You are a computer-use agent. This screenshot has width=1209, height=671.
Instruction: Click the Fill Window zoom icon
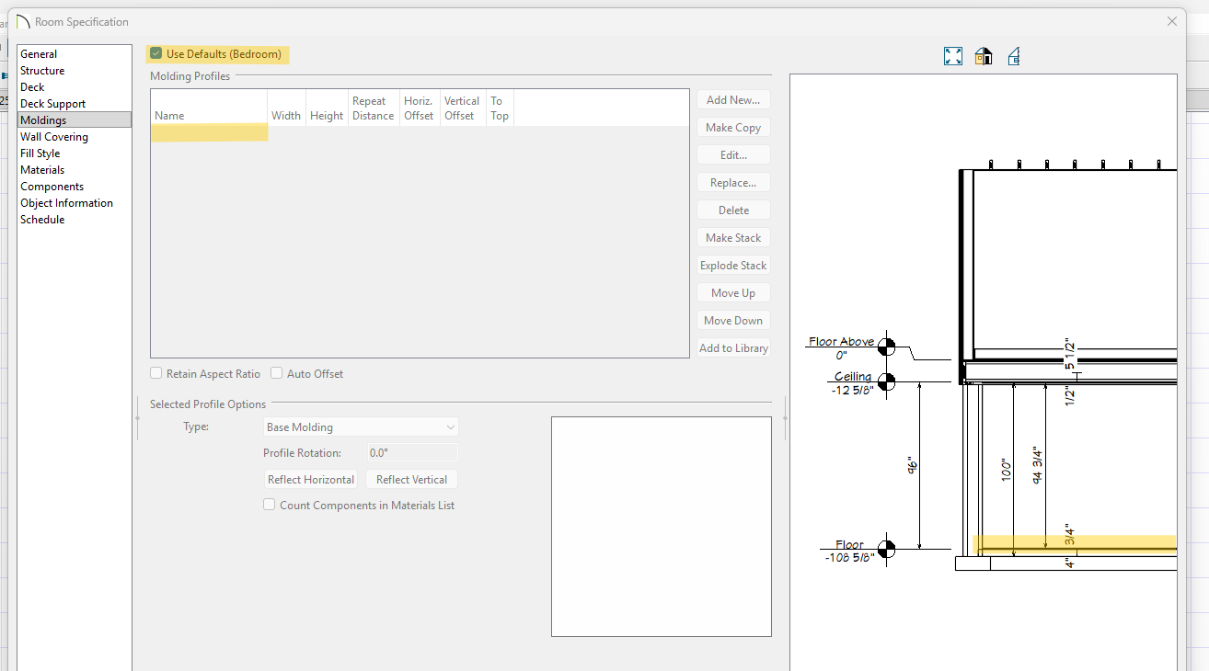point(953,57)
